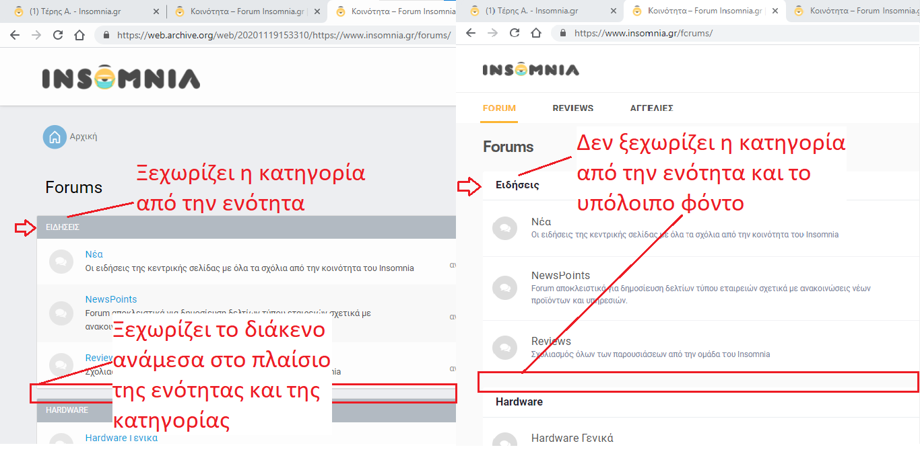Reload the www.insomnia.gr page in right browser
The height and width of the screenshot is (462, 920).
click(515, 33)
